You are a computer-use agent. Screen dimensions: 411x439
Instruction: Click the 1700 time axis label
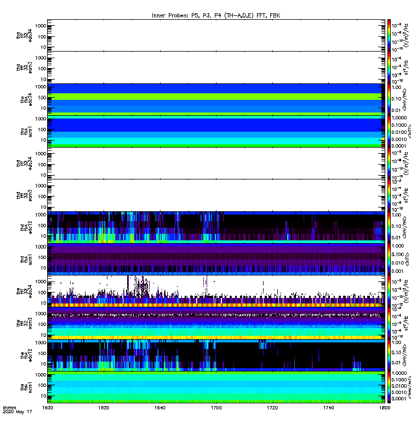pyautogui.click(x=216, y=408)
